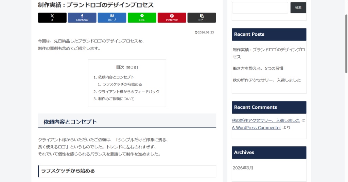Copy the URL with the コピー button
This screenshot has width=348, height=182.
tap(202, 18)
